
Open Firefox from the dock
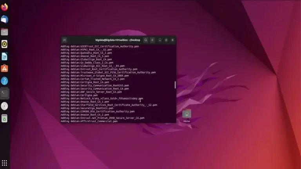click(4, 7)
